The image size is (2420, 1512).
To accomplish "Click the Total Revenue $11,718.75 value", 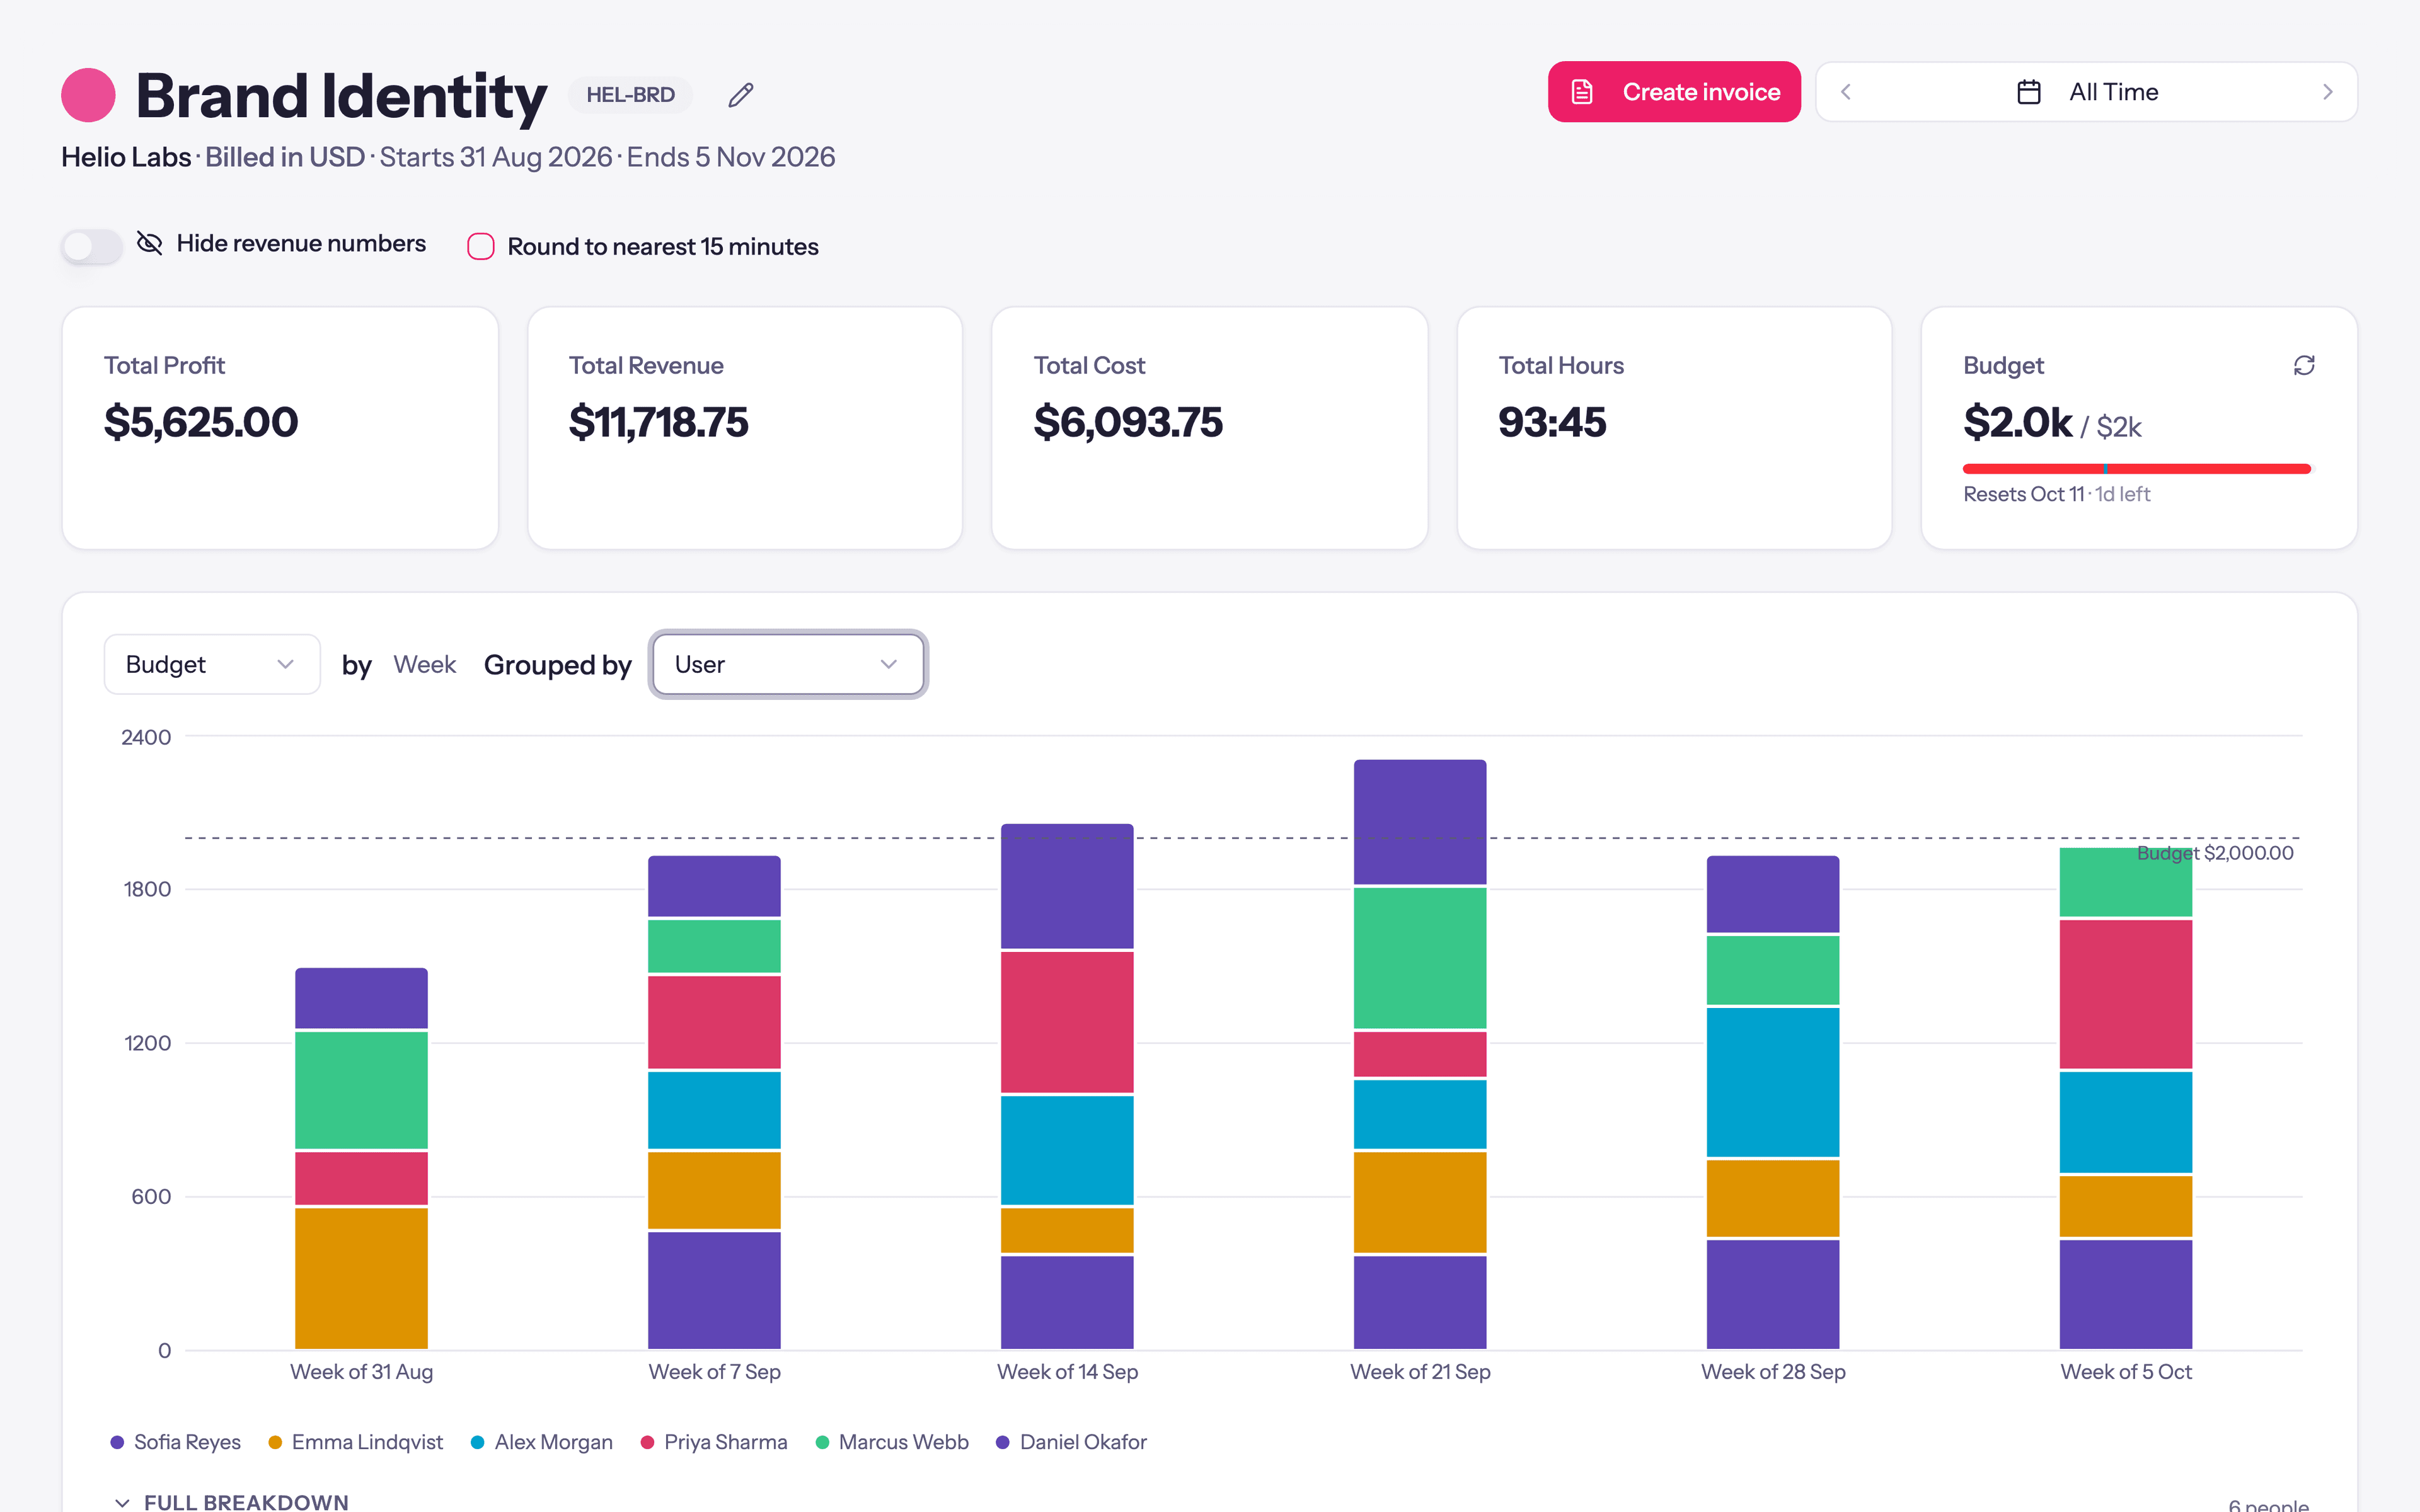I will pyautogui.click(x=658, y=422).
